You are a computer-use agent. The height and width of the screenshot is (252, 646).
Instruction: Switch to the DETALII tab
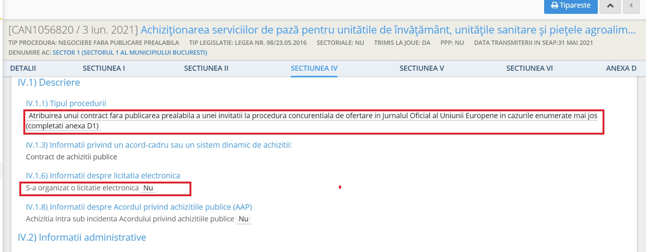point(23,68)
